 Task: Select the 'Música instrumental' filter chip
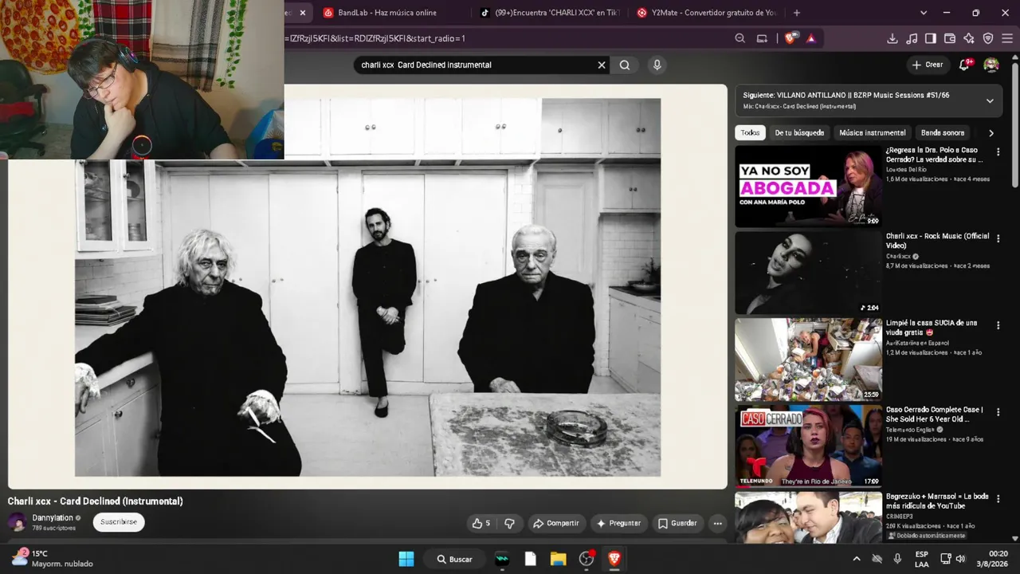tap(873, 133)
